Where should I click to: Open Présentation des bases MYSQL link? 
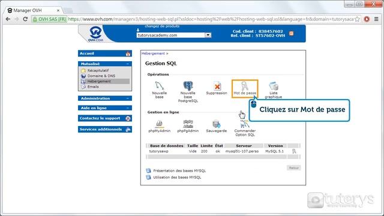point(179,170)
